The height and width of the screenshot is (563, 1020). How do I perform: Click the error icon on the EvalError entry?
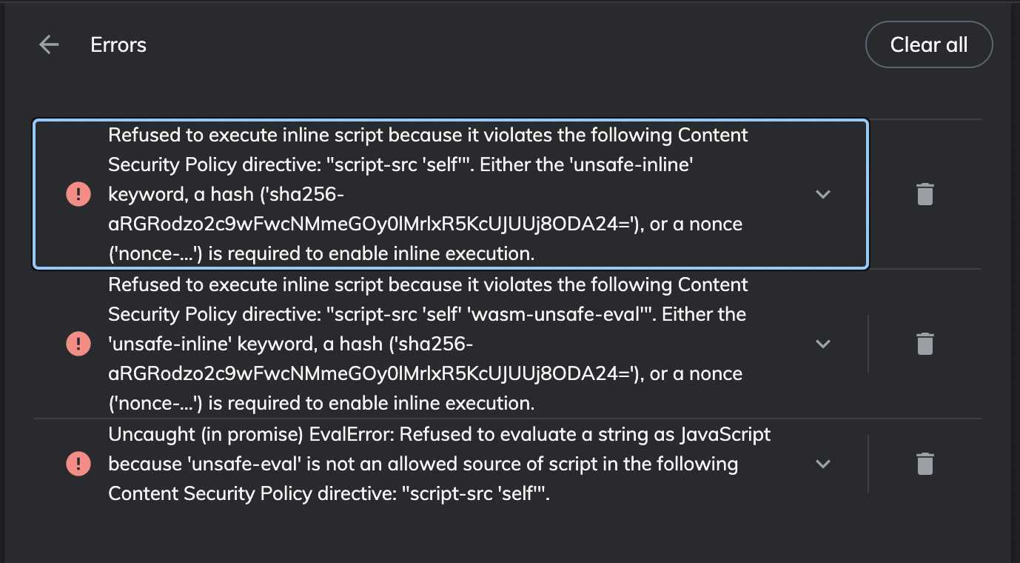[x=78, y=463]
